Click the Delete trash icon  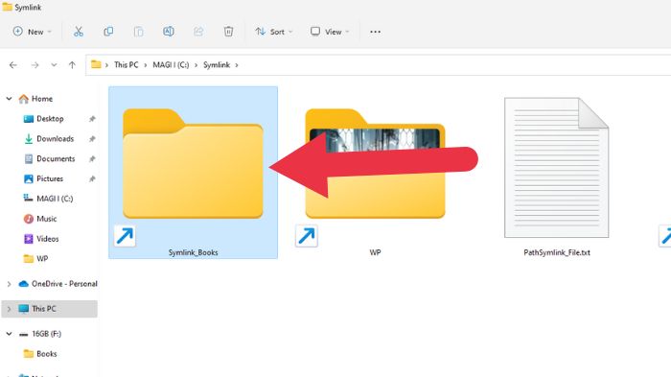tap(228, 32)
